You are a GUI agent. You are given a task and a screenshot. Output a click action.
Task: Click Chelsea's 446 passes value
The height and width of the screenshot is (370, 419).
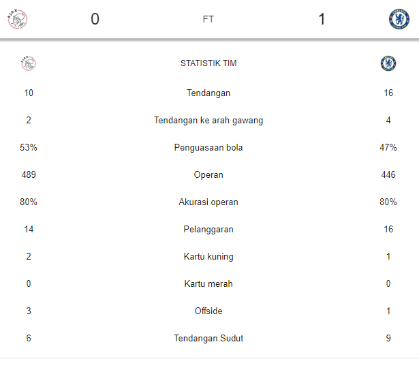(388, 175)
